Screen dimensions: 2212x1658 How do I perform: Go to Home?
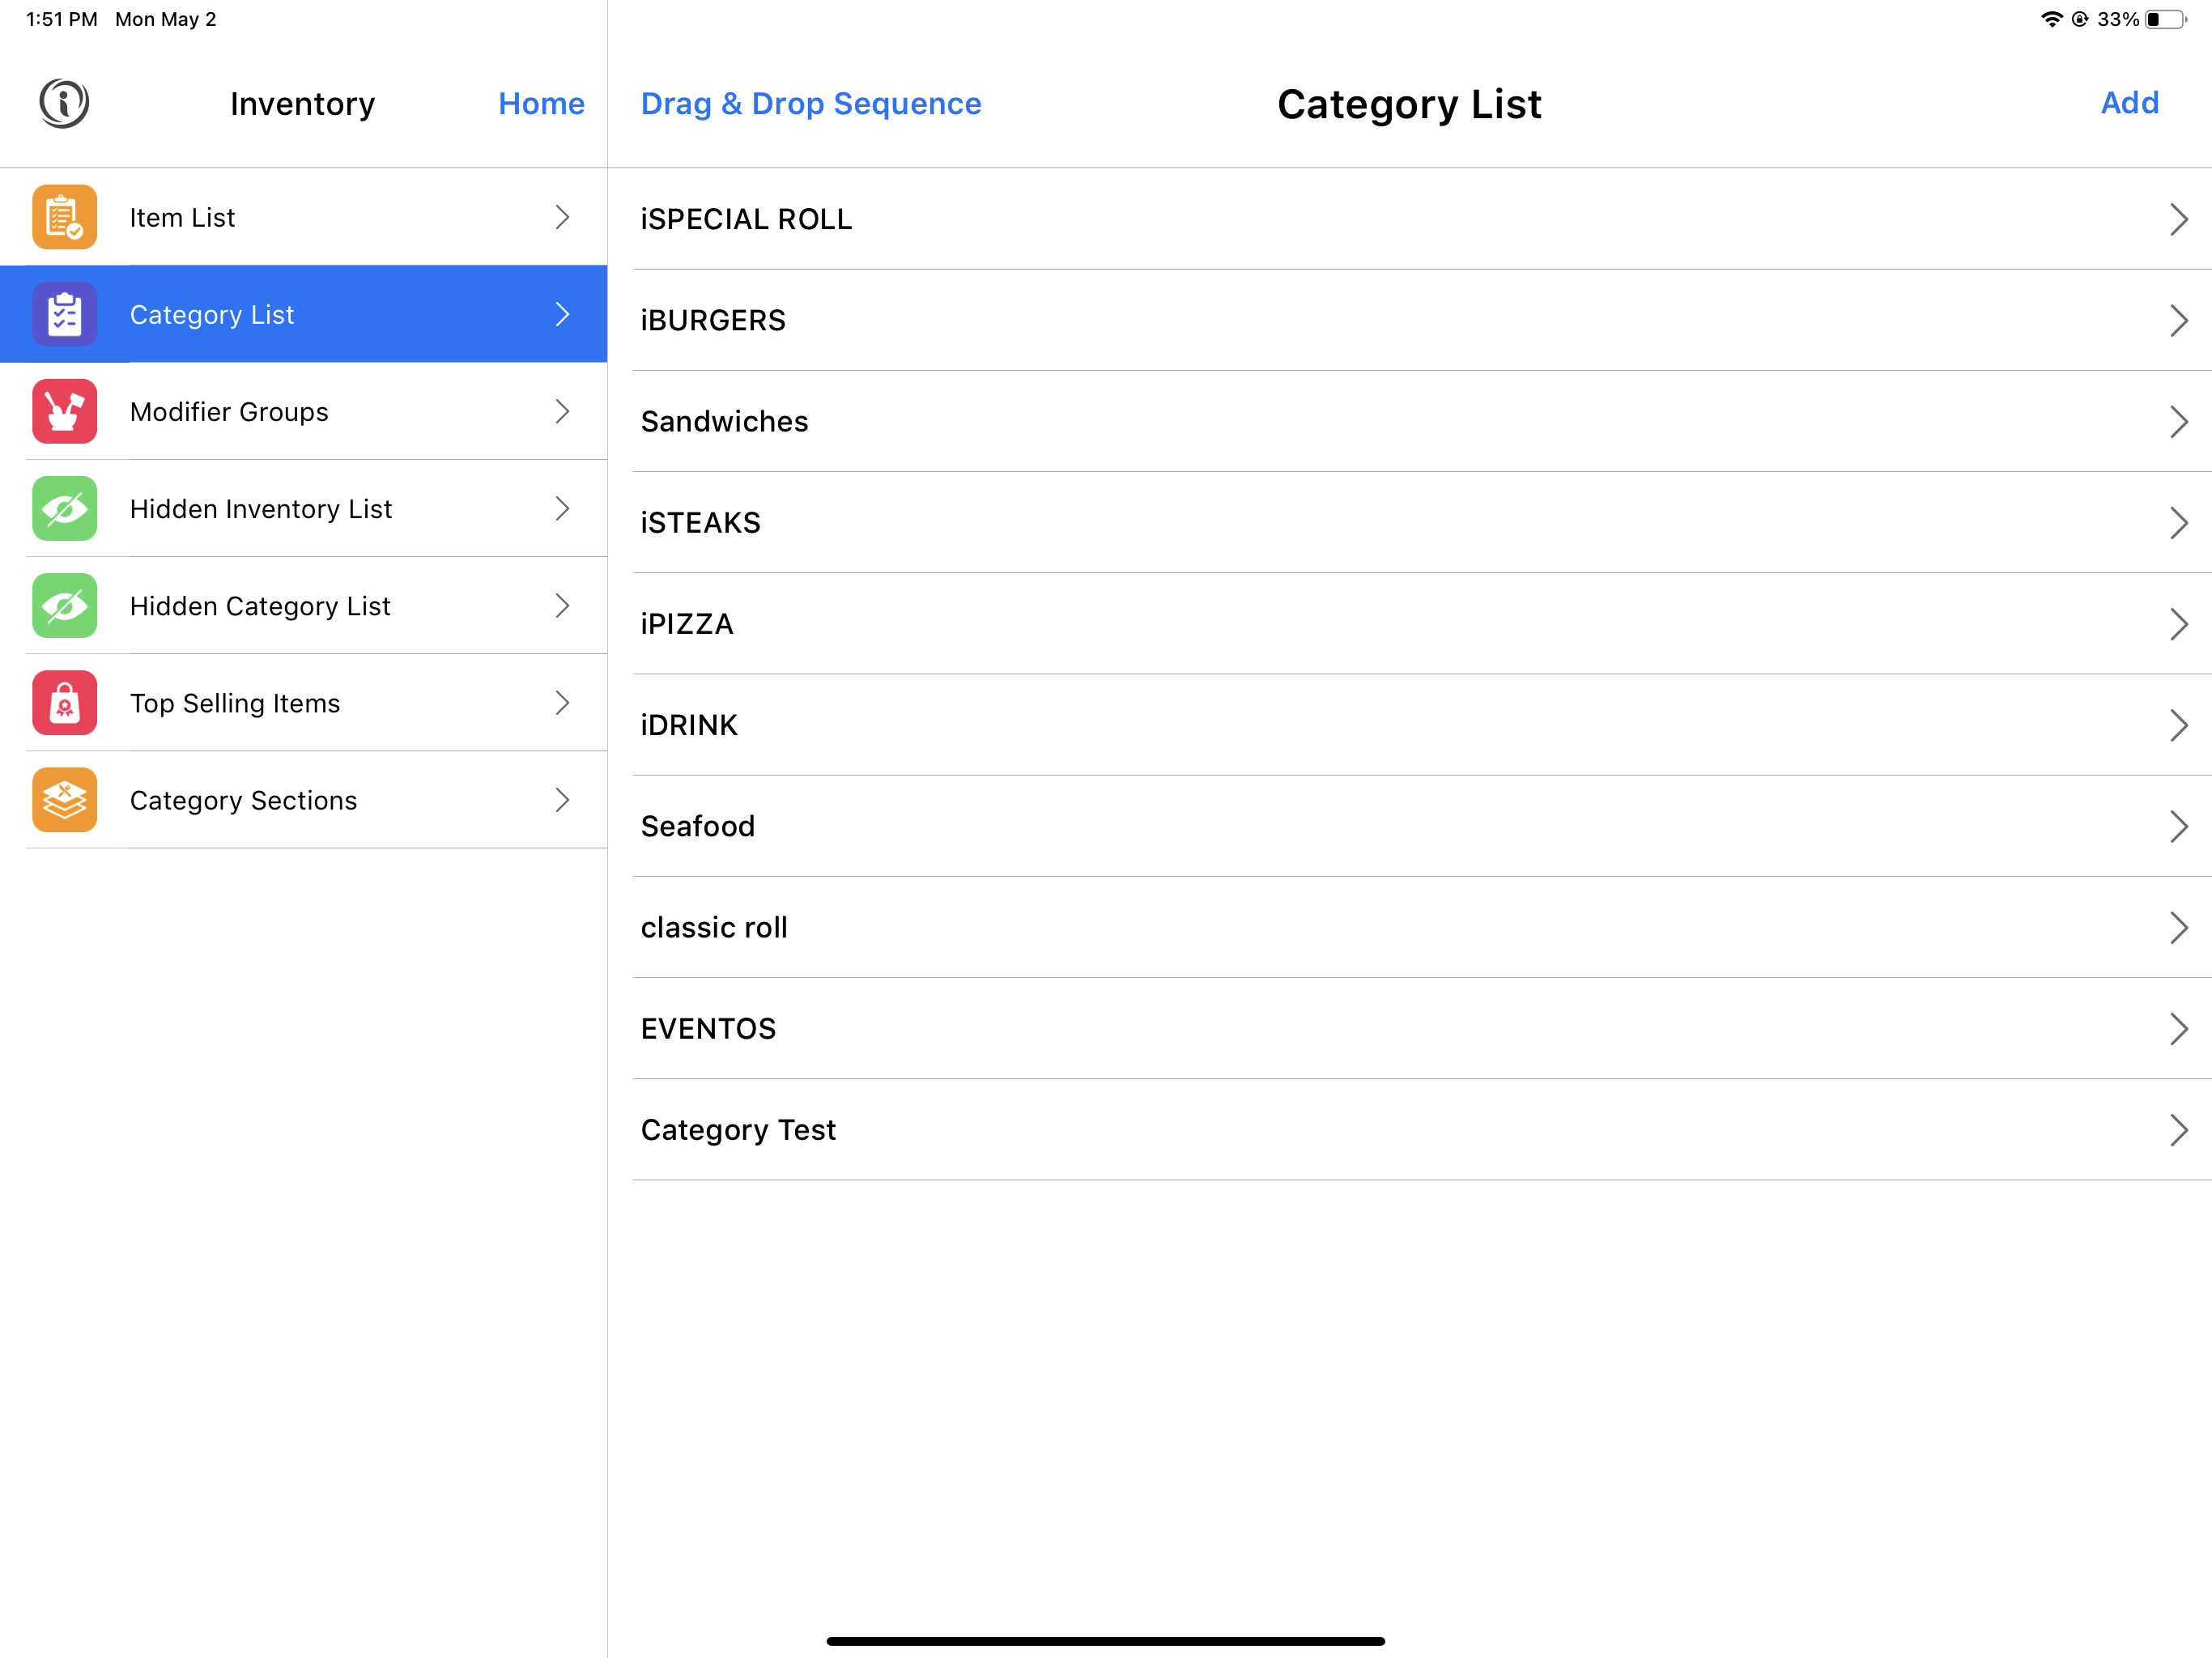(x=541, y=103)
